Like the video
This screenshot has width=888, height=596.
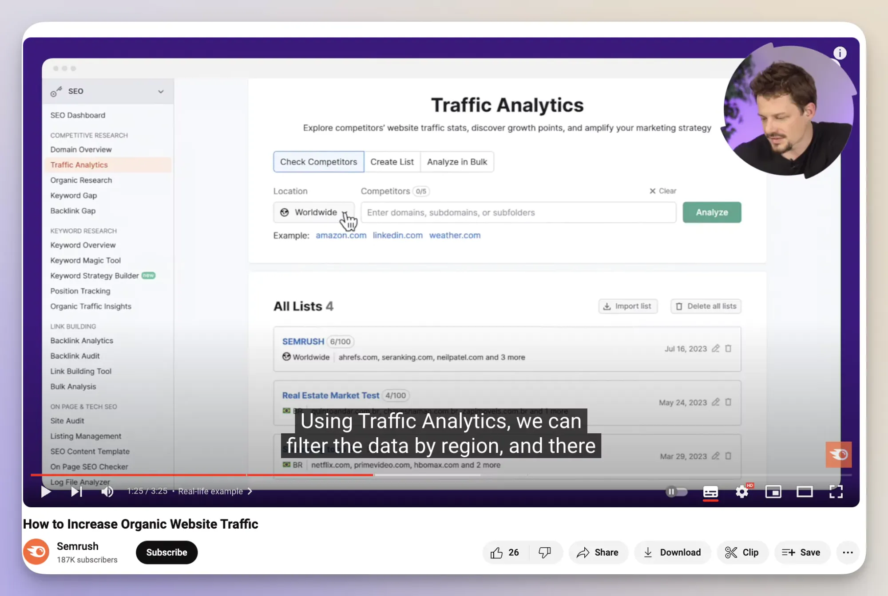[505, 553]
